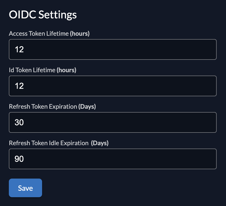The width and height of the screenshot is (226, 206).
Task: Highlight the 90 in Refresh Token Idle Expiration
Action: [19, 159]
